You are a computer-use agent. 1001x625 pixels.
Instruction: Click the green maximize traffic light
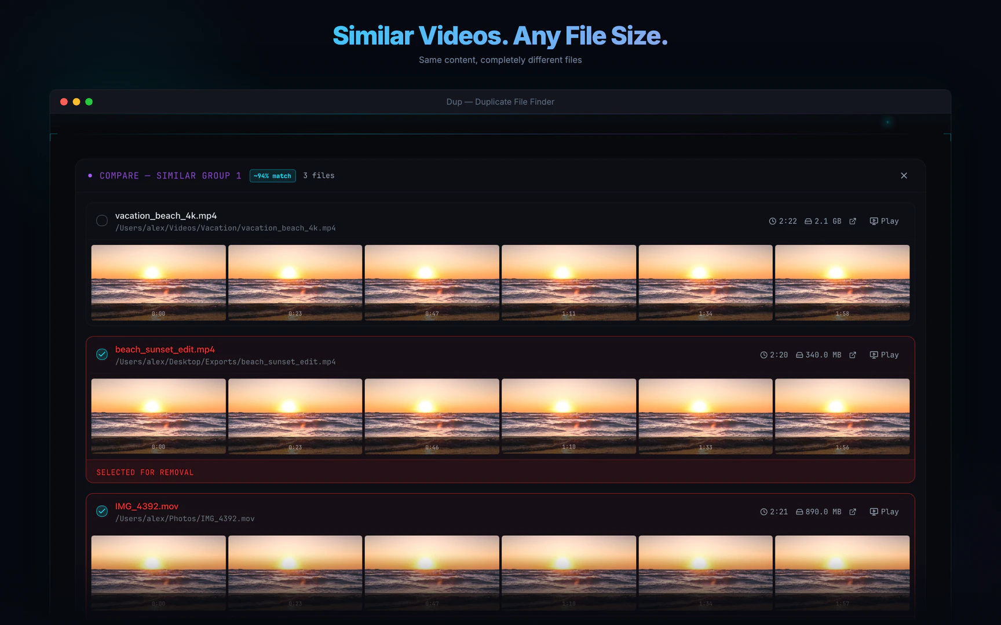(x=89, y=101)
